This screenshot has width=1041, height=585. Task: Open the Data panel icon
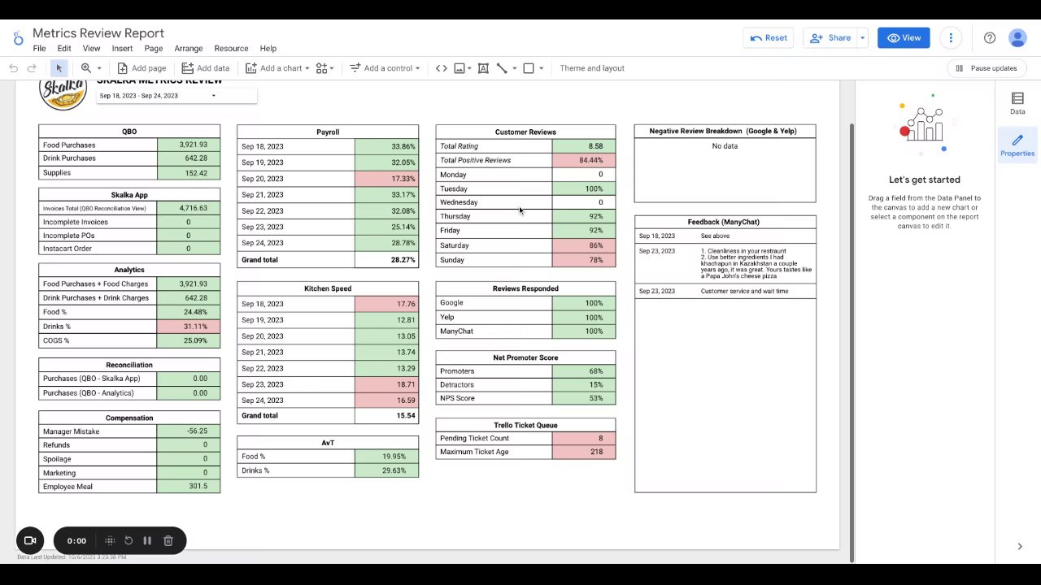(1017, 103)
